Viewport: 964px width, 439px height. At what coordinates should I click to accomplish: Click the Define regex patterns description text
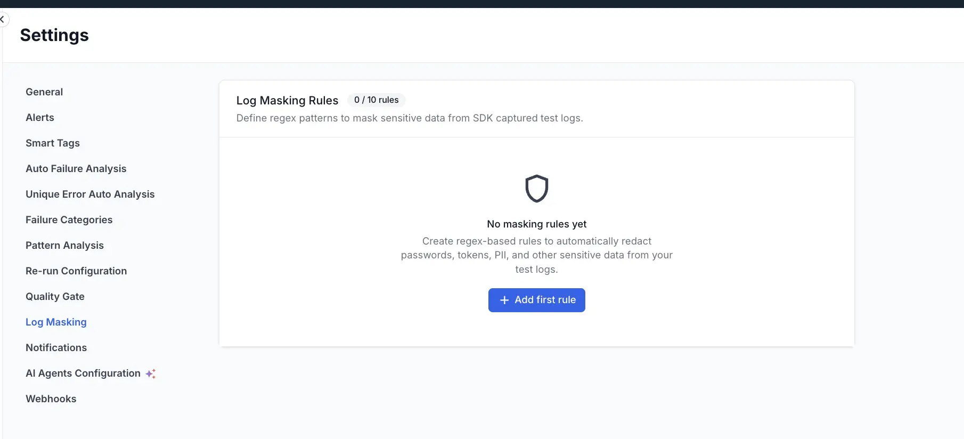410,118
